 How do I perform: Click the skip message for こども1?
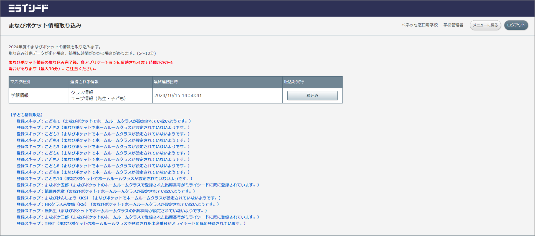tap(104, 121)
